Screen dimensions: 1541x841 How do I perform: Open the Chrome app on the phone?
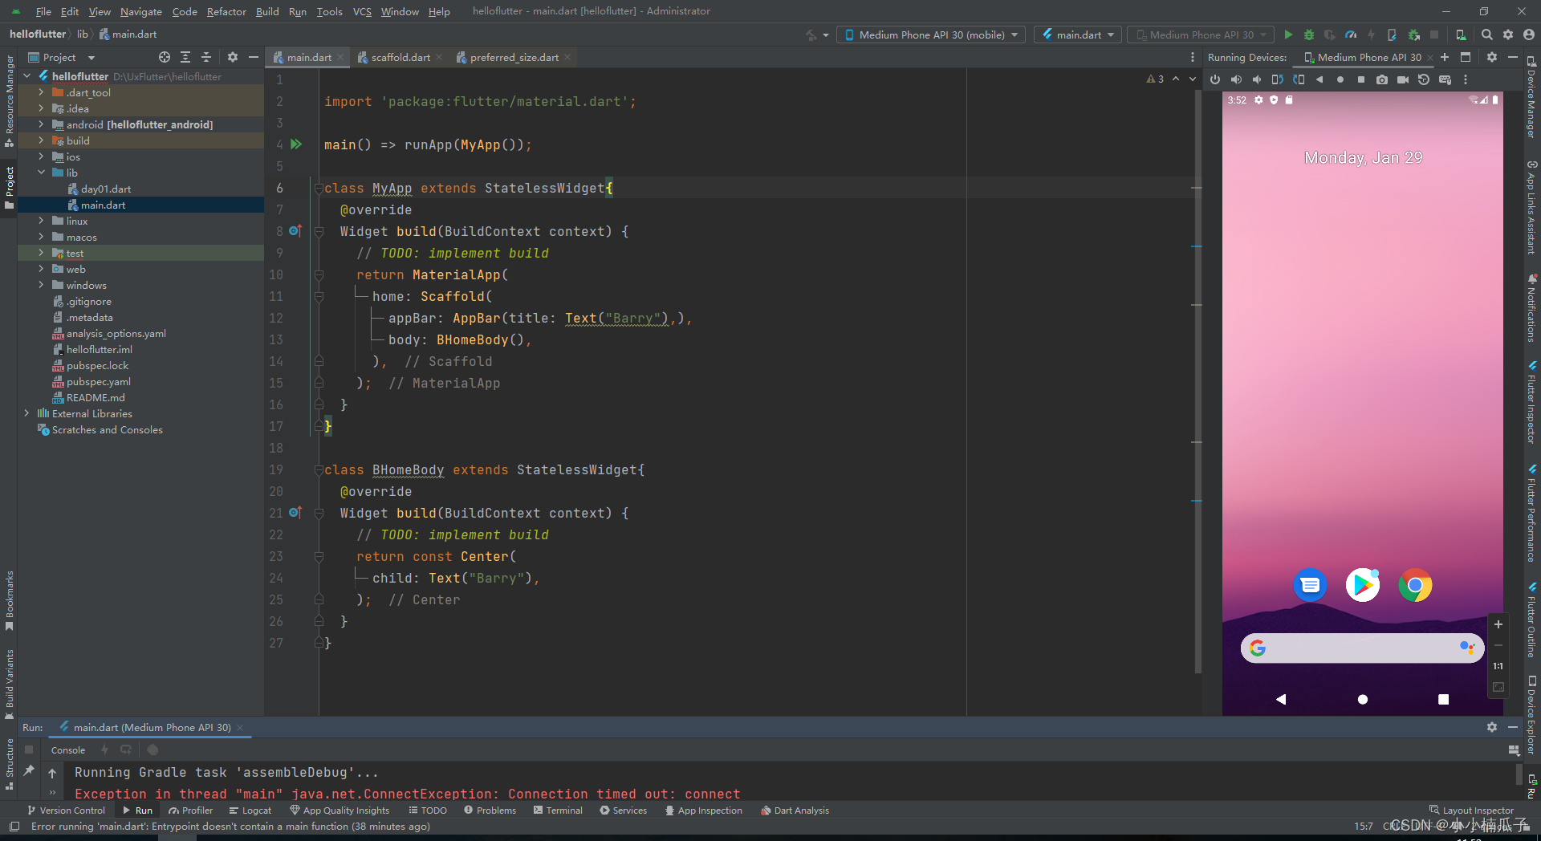[1415, 585]
